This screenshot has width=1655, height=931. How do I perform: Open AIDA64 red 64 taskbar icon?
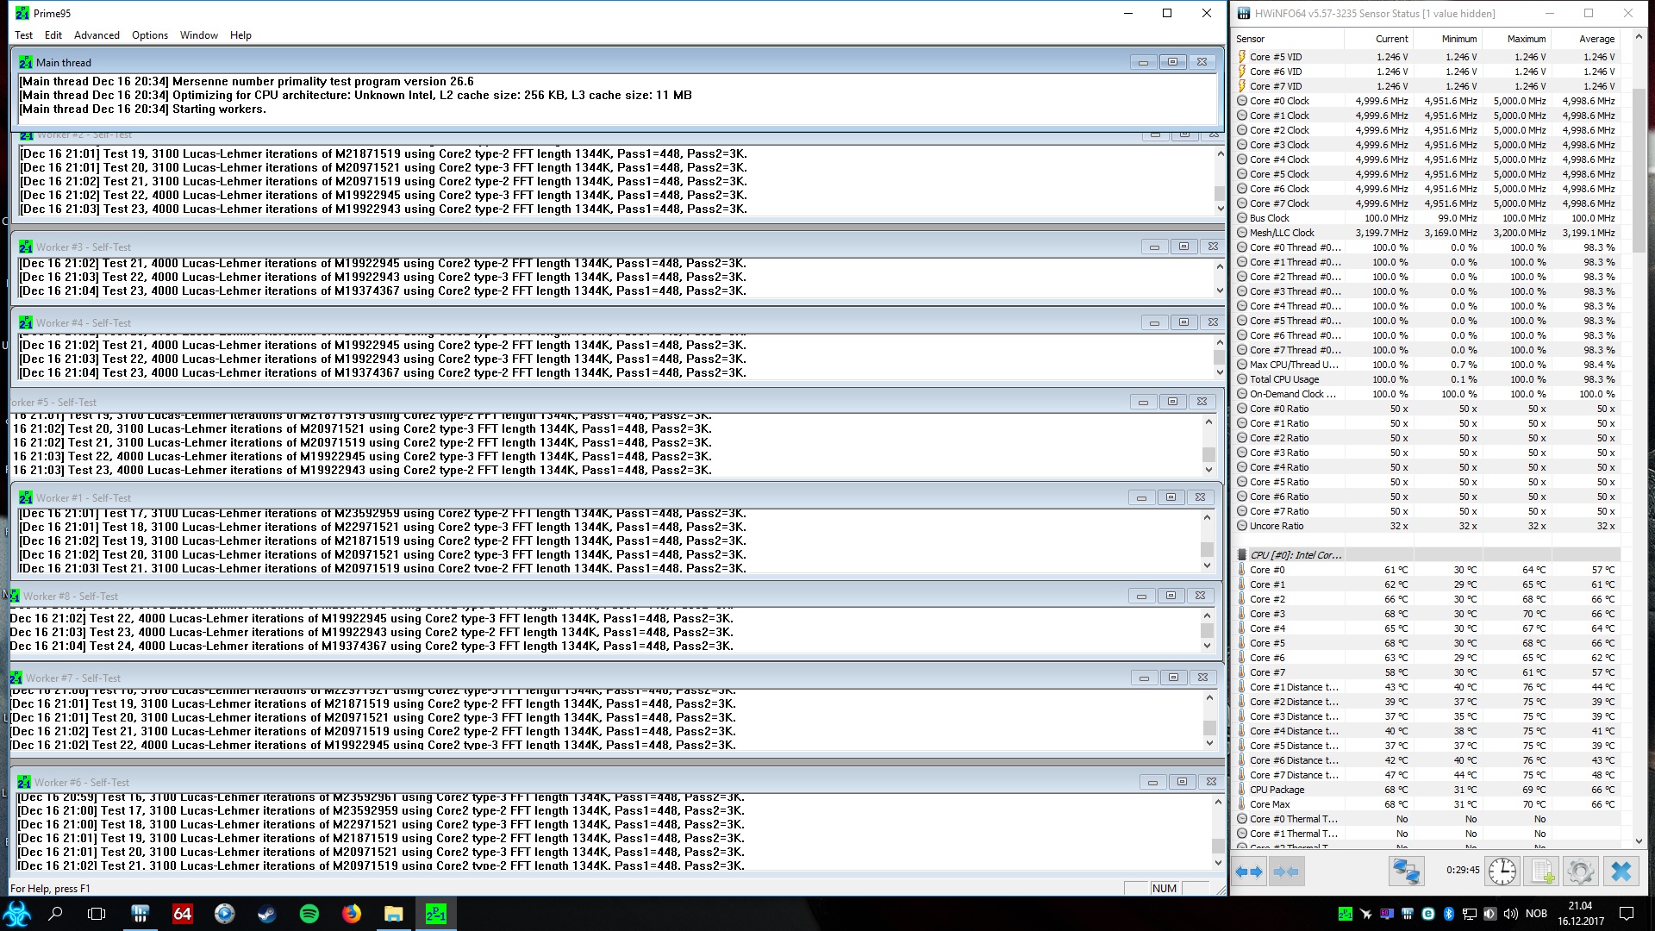[x=182, y=914]
